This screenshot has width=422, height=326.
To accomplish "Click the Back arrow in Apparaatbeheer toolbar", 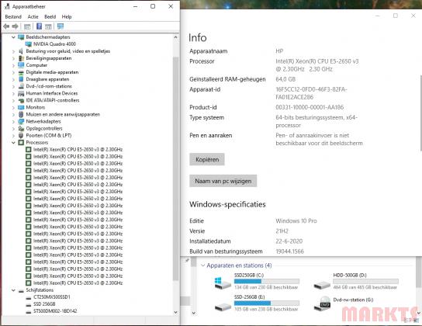I will (x=6, y=26).
